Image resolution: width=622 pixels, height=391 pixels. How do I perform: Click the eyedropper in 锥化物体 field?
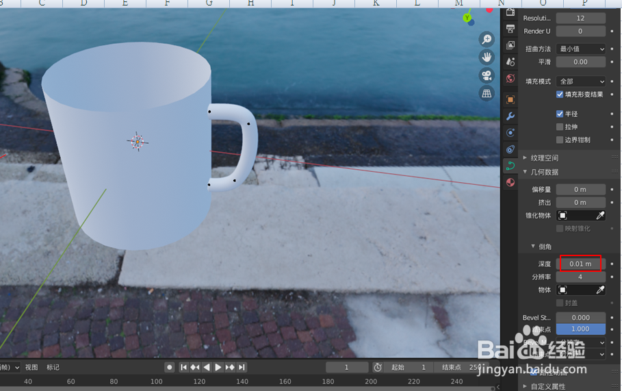coord(600,215)
